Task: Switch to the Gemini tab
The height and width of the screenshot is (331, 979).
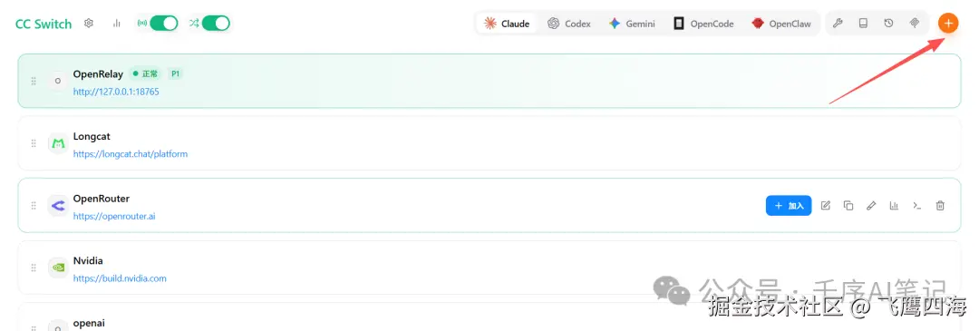Action: click(x=632, y=24)
